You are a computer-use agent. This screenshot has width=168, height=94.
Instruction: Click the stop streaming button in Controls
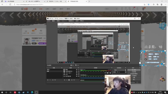134,70
